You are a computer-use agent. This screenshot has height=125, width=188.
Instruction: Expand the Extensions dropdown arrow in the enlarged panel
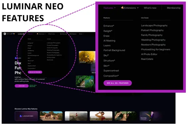click(138, 8)
